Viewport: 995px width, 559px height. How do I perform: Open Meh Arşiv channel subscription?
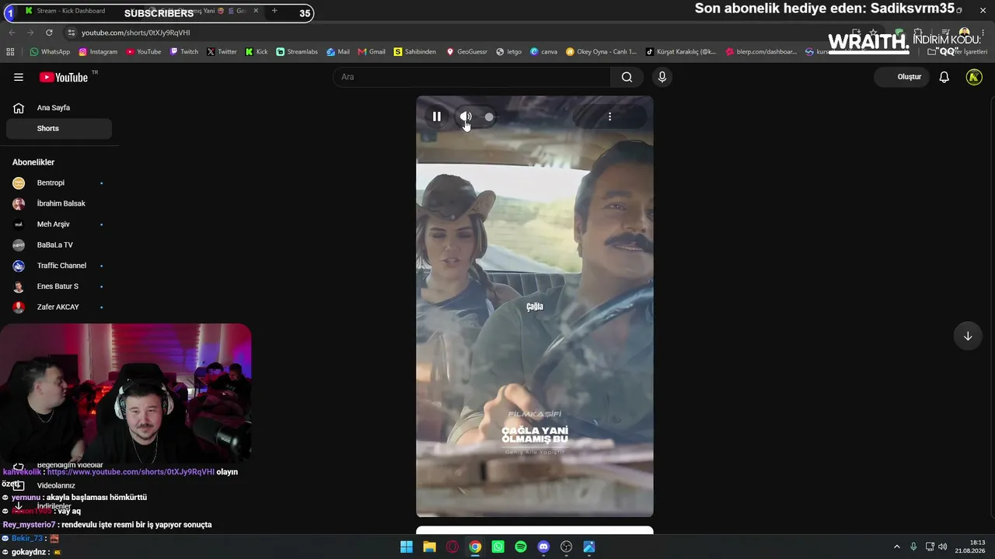coord(59,224)
